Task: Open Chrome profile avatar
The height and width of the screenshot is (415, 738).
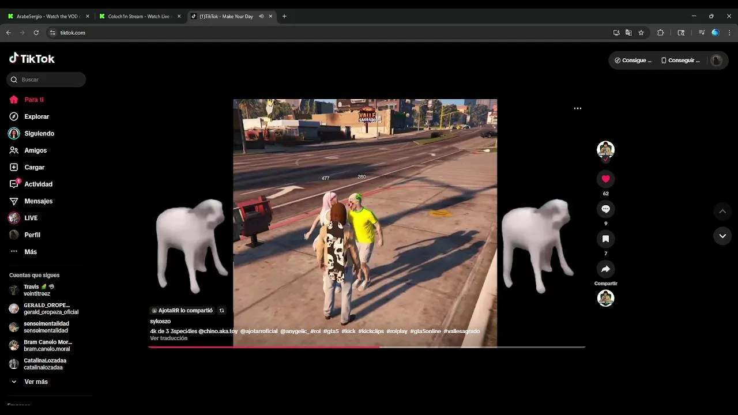Action: click(716, 33)
